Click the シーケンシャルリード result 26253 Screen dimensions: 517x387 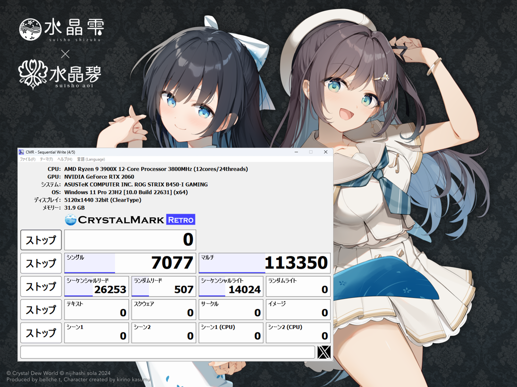click(96, 286)
